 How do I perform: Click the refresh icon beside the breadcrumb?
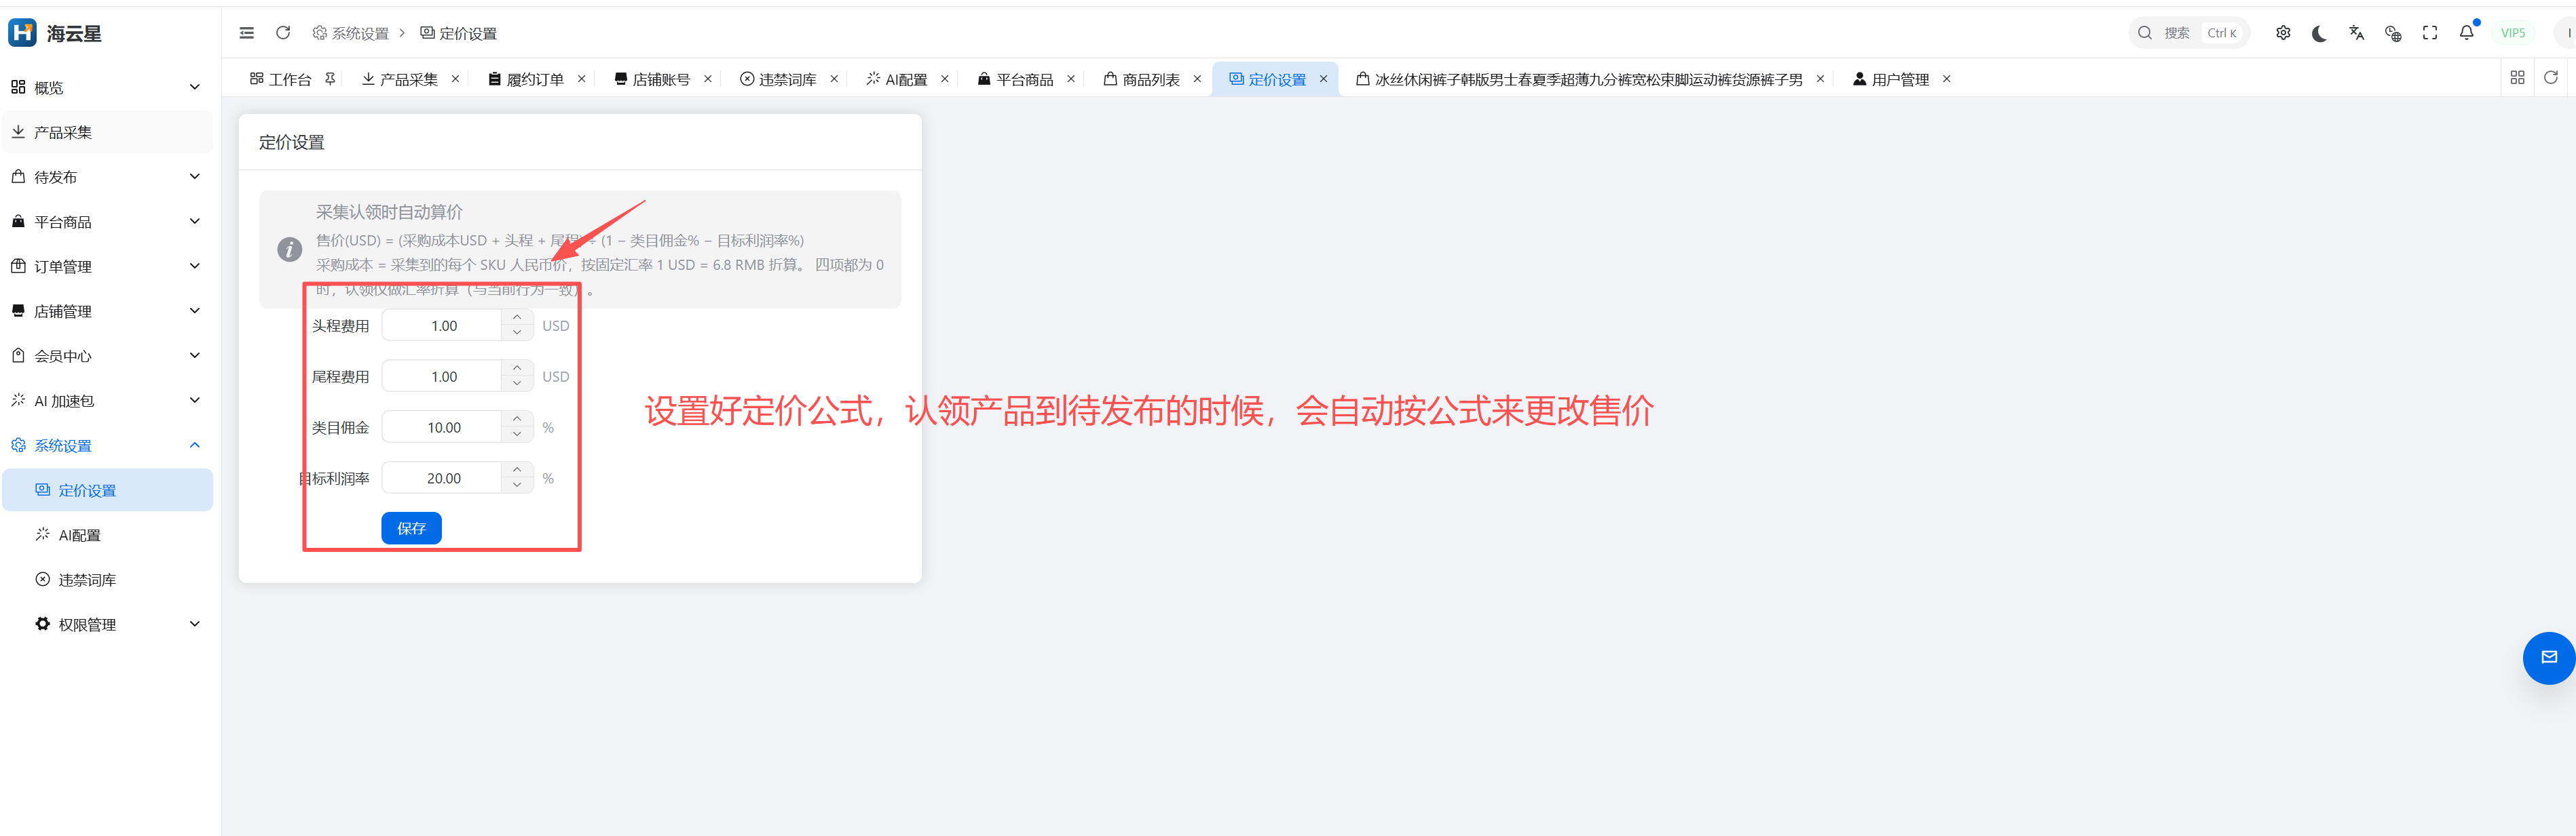pos(283,33)
